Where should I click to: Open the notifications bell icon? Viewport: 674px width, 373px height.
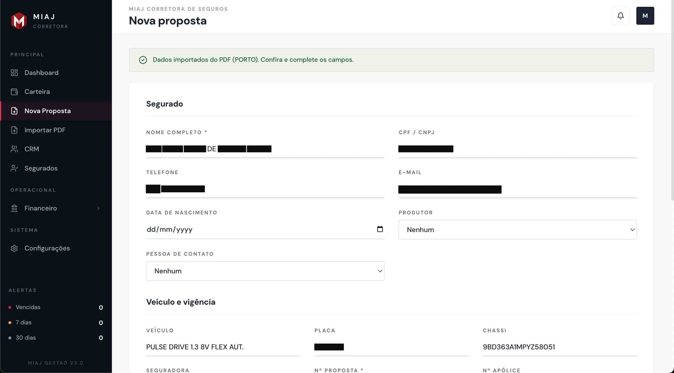pyautogui.click(x=621, y=16)
